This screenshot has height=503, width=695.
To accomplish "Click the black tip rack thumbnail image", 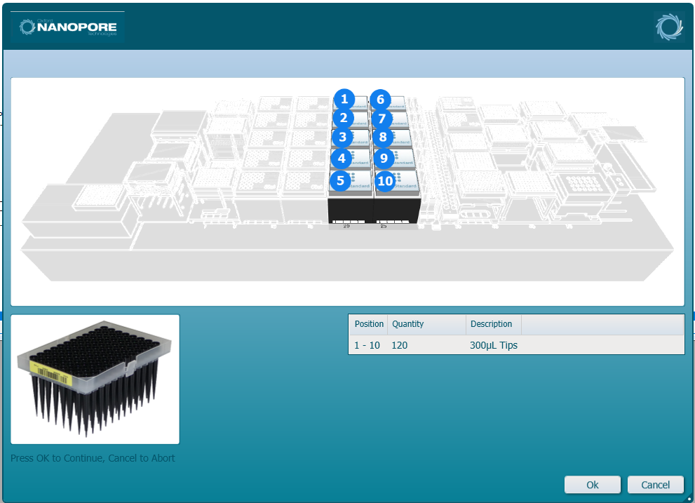I will (x=95, y=380).
